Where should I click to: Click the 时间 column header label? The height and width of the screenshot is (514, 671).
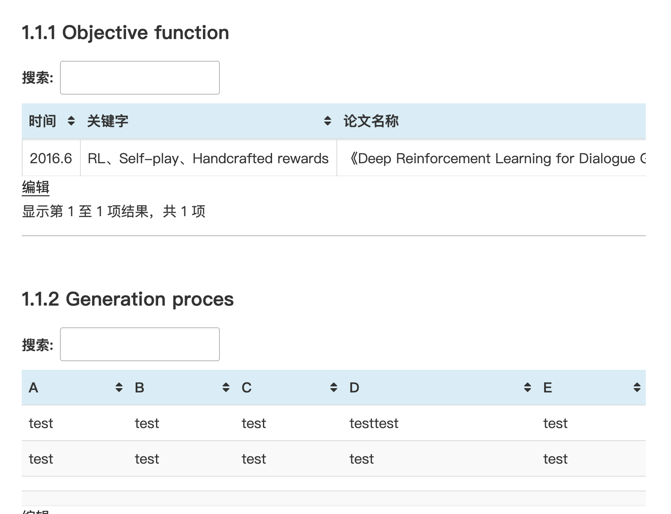coord(43,121)
